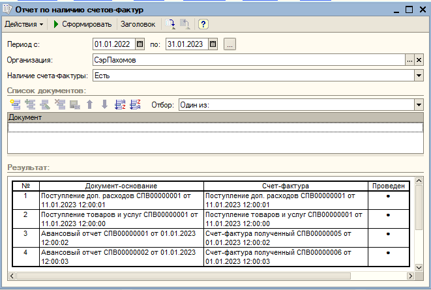
Task: Click the move up arrow icon
Action: click(x=89, y=105)
